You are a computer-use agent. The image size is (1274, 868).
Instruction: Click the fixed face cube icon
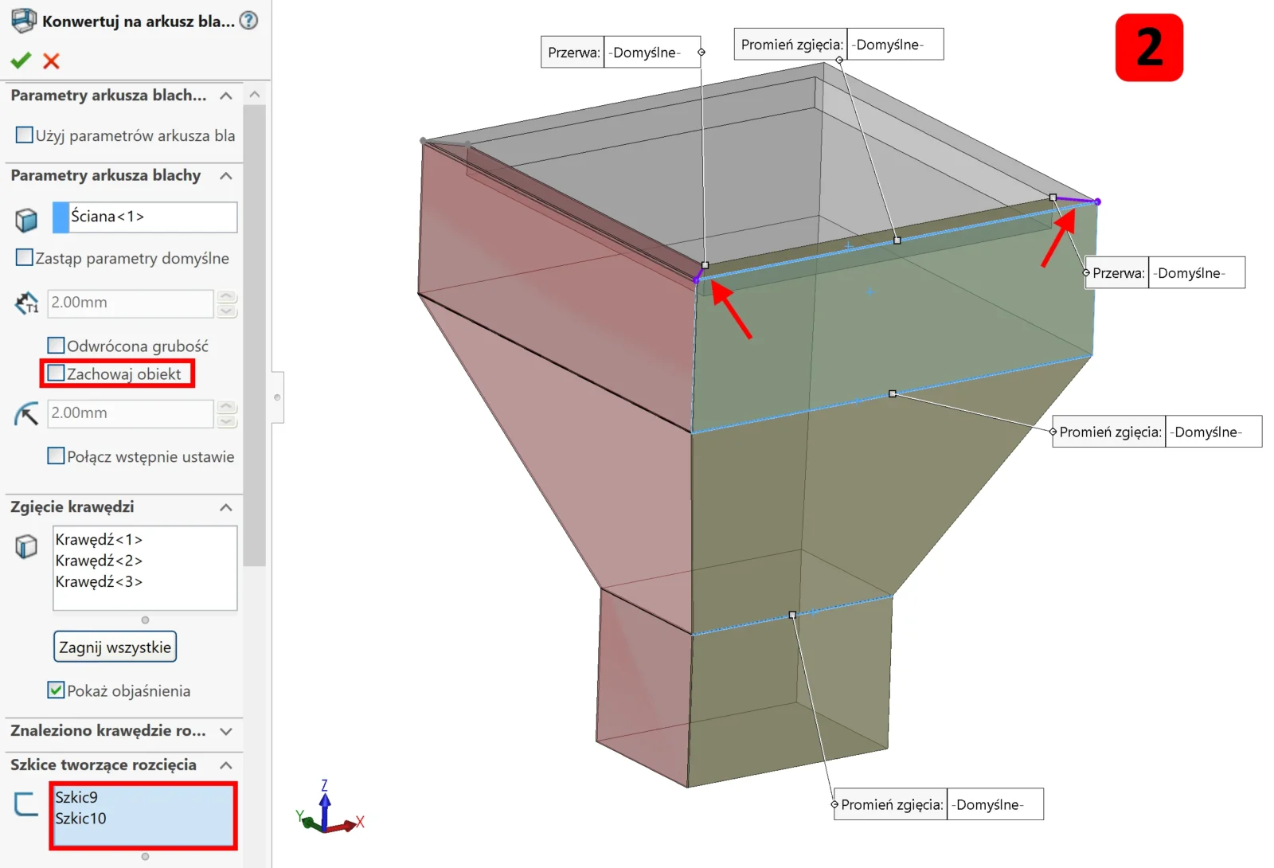(26, 219)
